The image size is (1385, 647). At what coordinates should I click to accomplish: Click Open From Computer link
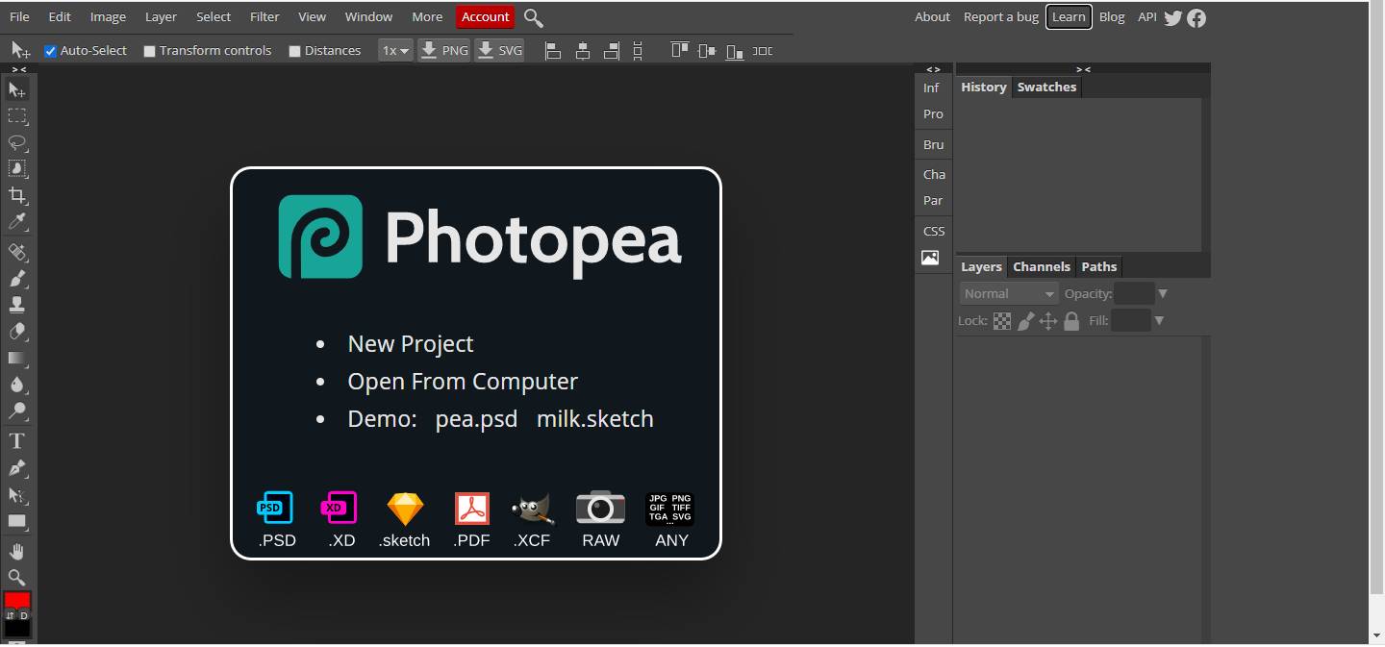pos(463,382)
